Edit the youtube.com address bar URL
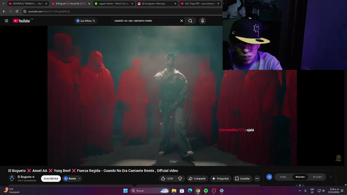347x195 pixels. (49, 11)
